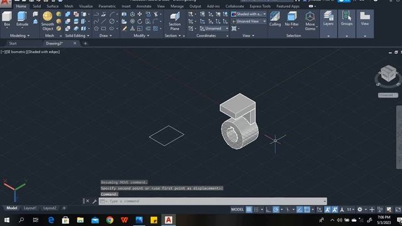The image size is (402, 226).
Task: Add a new drawing tab with plus
Action: coord(85,43)
